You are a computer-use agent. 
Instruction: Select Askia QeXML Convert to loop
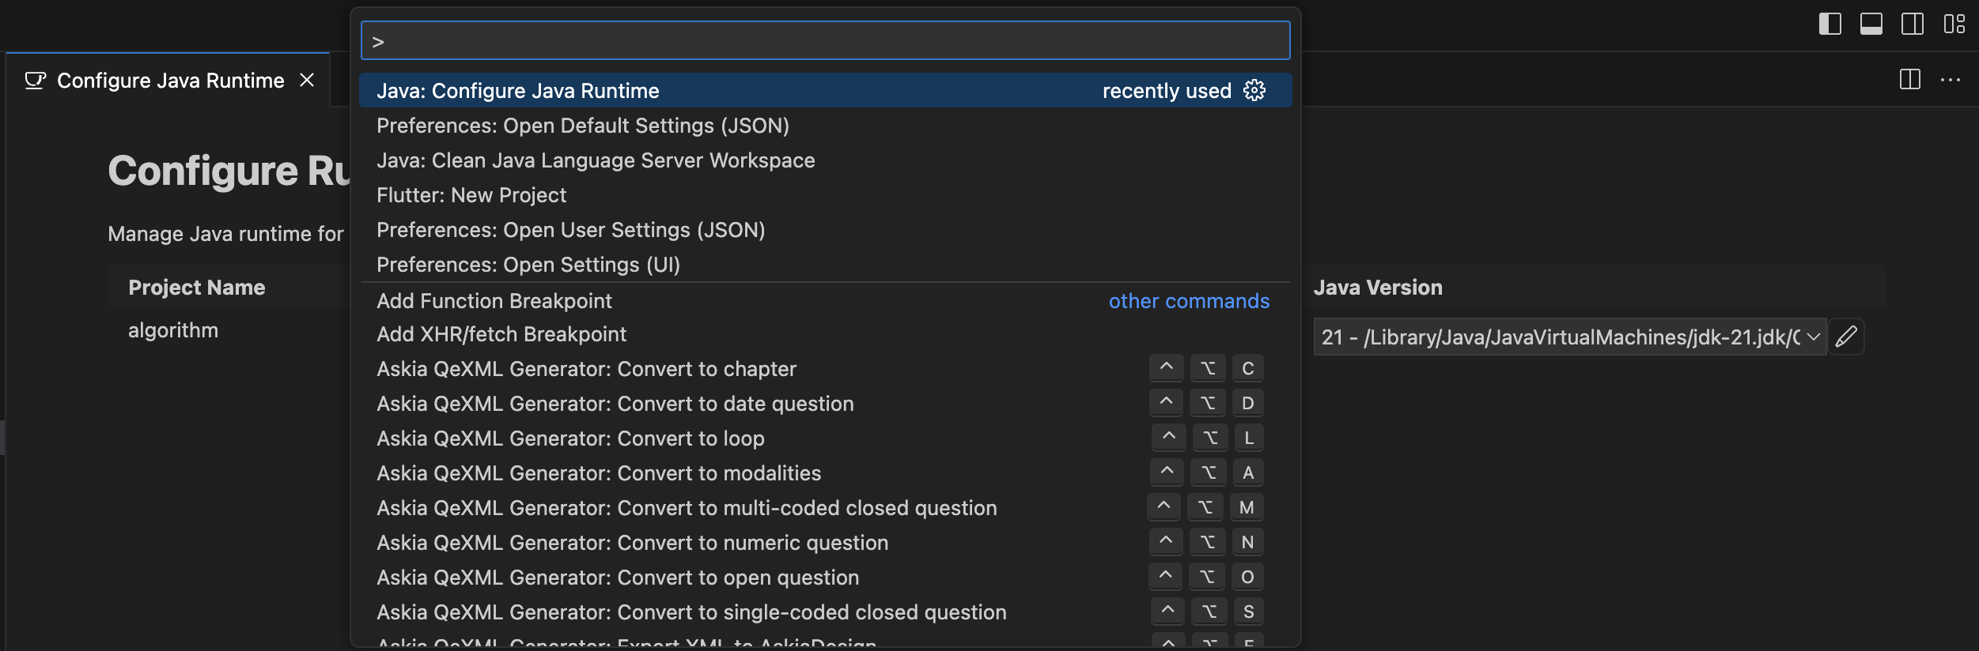825,438
